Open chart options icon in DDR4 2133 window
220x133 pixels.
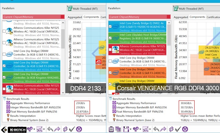tap(40, 129)
